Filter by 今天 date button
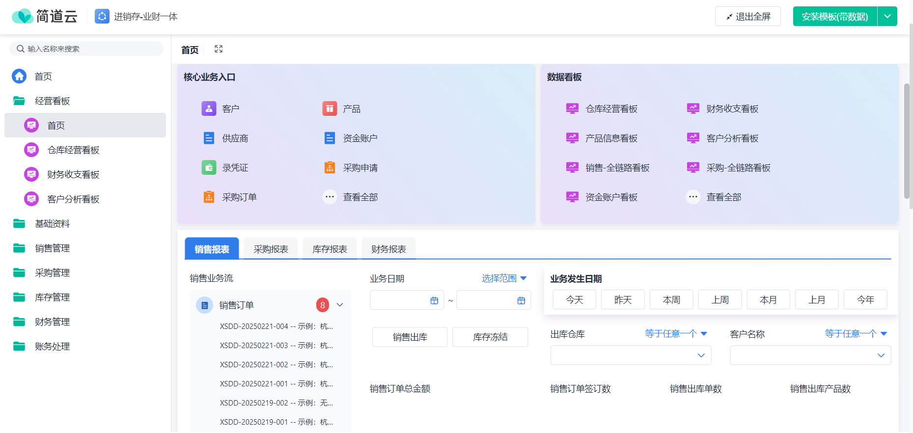Viewport: 913px width, 433px height. pos(575,299)
